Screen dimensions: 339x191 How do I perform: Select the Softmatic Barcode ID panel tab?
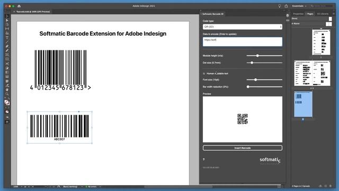click(x=213, y=14)
